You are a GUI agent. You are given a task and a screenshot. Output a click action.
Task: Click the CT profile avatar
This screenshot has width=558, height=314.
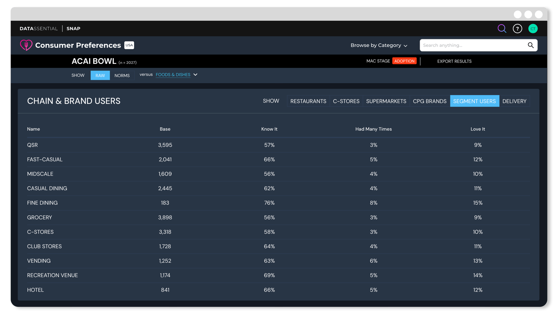533,28
